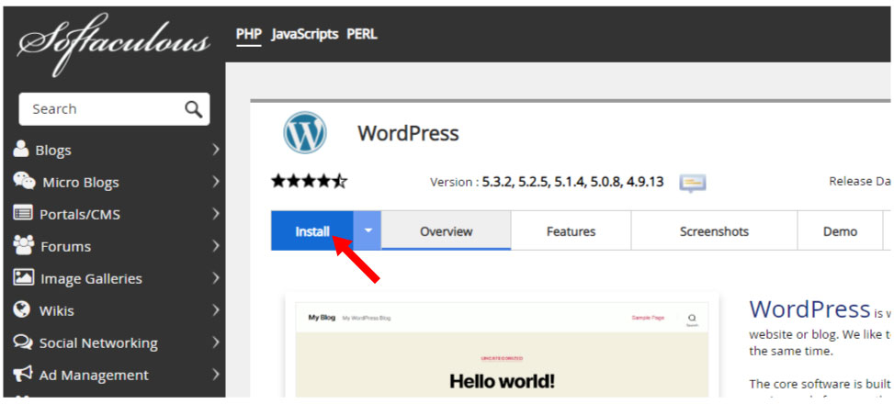
Task: Expand the Wikis chevron
Action: click(216, 310)
